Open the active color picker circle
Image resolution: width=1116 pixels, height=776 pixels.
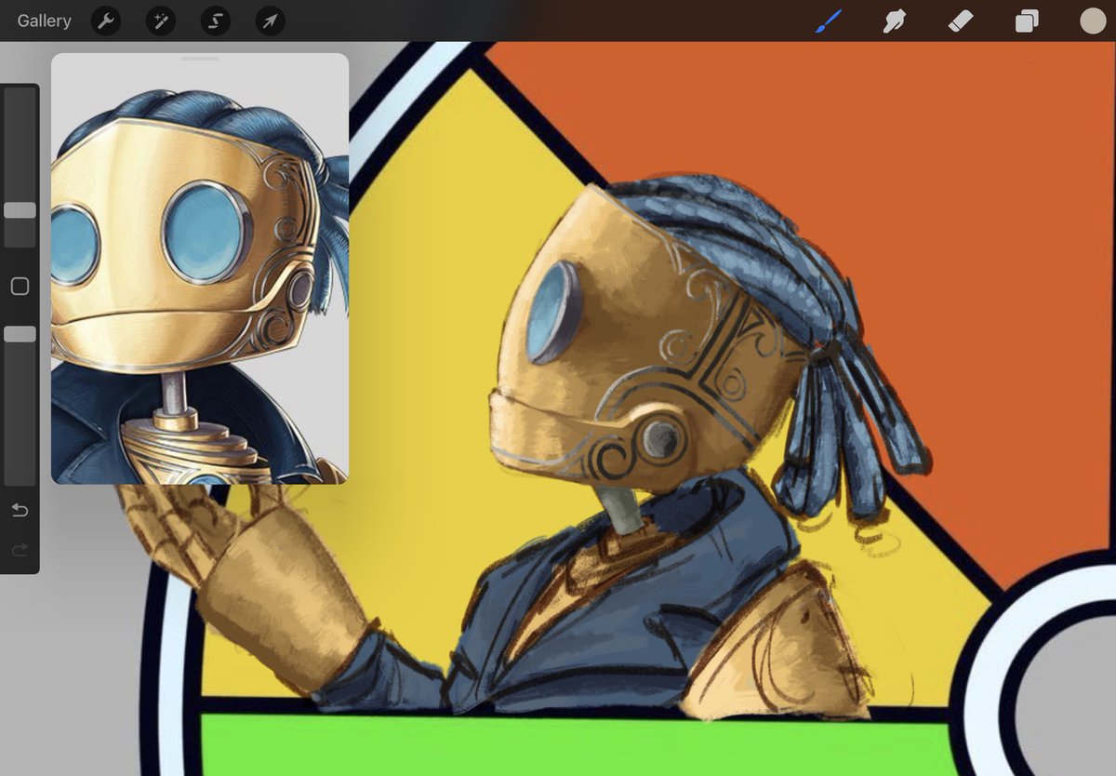coord(1093,20)
